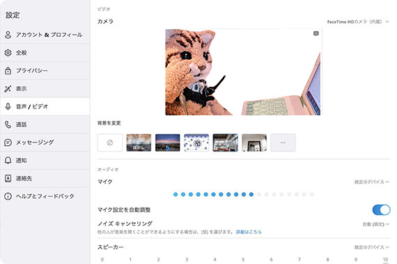Click the マイク label

pyautogui.click(x=104, y=181)
